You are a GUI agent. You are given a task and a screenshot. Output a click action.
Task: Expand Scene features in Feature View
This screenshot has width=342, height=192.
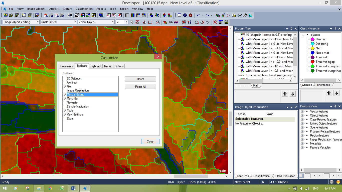[302, 127]
